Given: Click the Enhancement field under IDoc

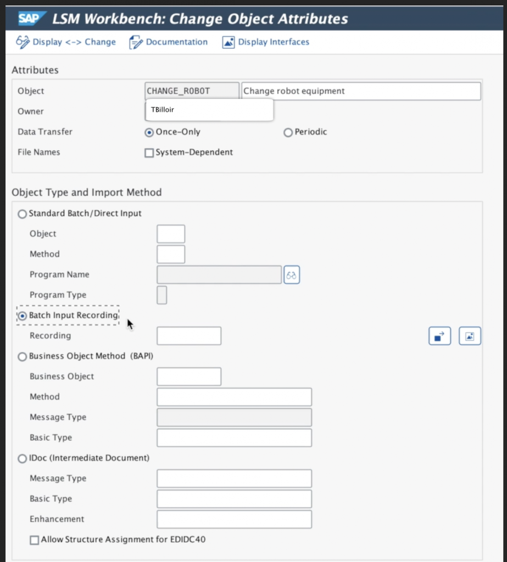Looking at the screenshot, I should click(234, 519).
